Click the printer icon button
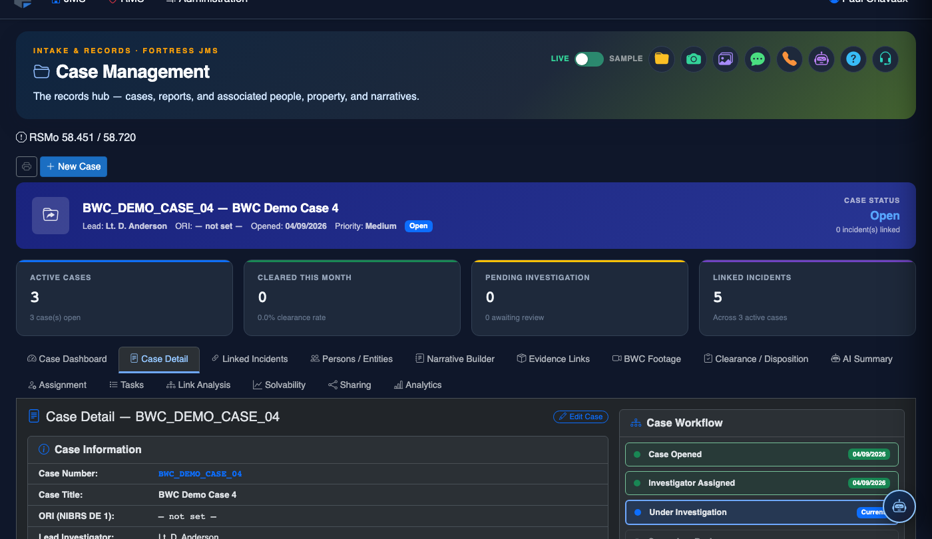Screen dimensions: 932x539 point(27,166)
